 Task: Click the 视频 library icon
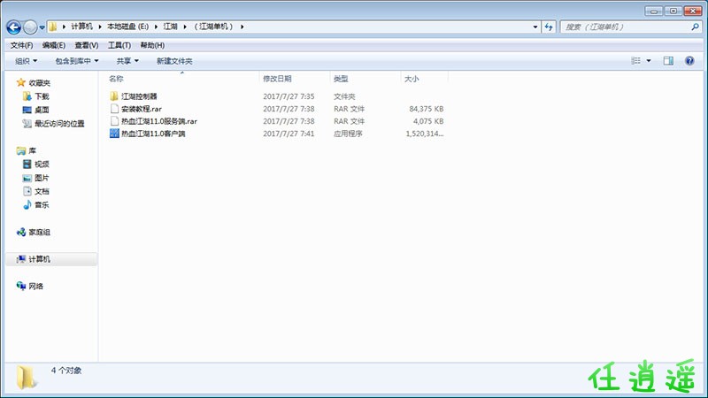pyautogui.click(x=27, y=164)
